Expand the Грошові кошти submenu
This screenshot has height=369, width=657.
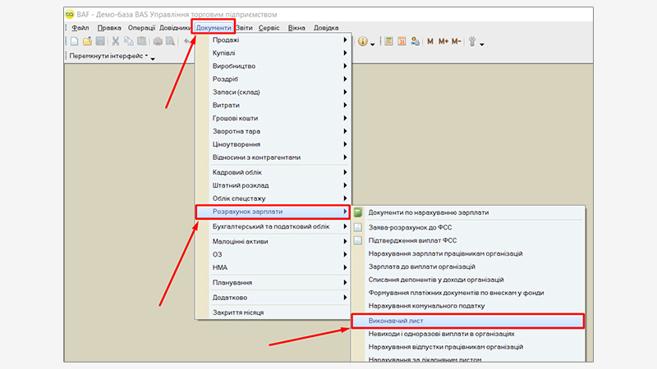[272, 119]
